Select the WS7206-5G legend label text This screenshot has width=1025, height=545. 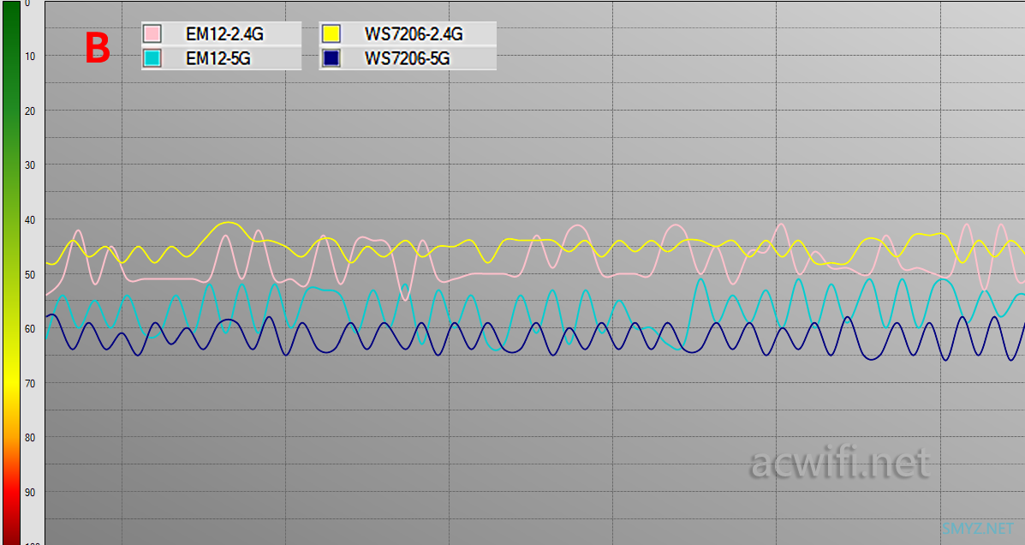point(408,59)
